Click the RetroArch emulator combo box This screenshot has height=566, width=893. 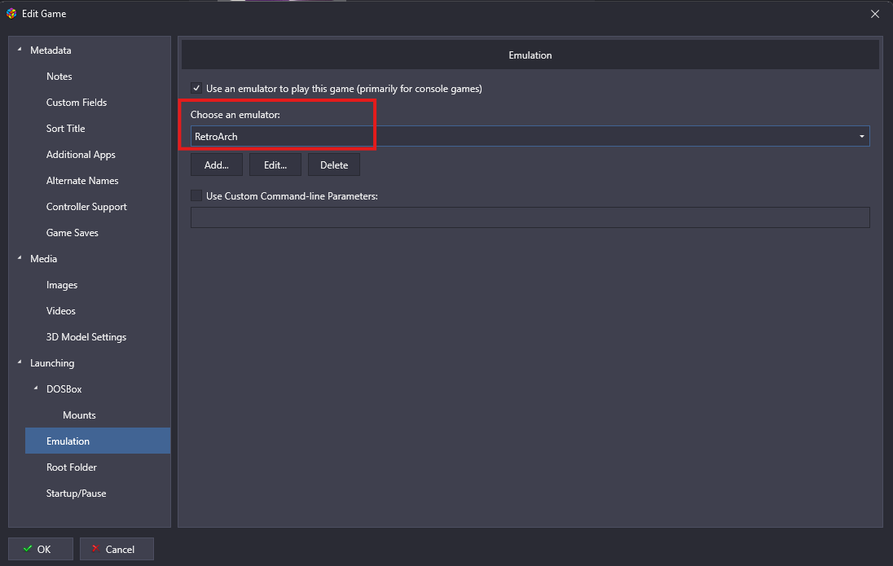point(530,137)
